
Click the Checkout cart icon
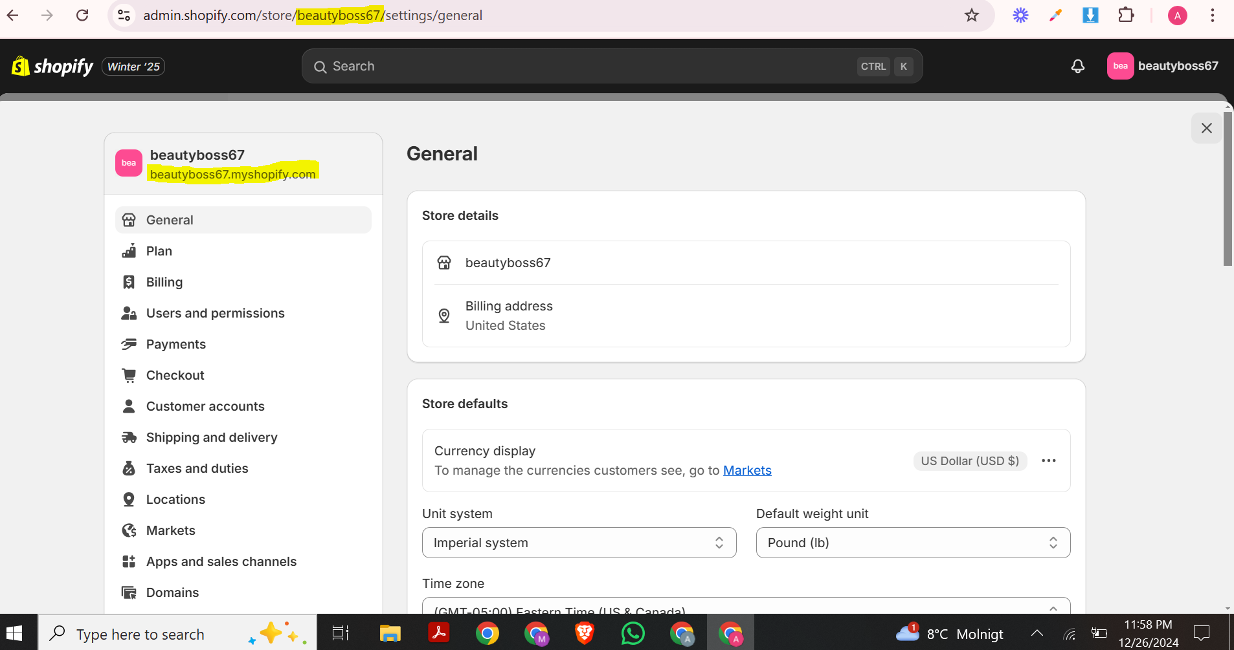[x=129, y=375]
